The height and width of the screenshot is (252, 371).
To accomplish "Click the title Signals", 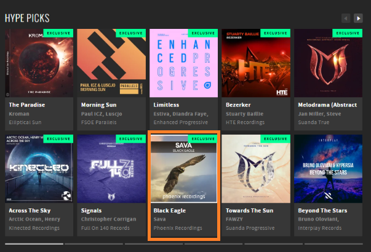I will [91, 210].
